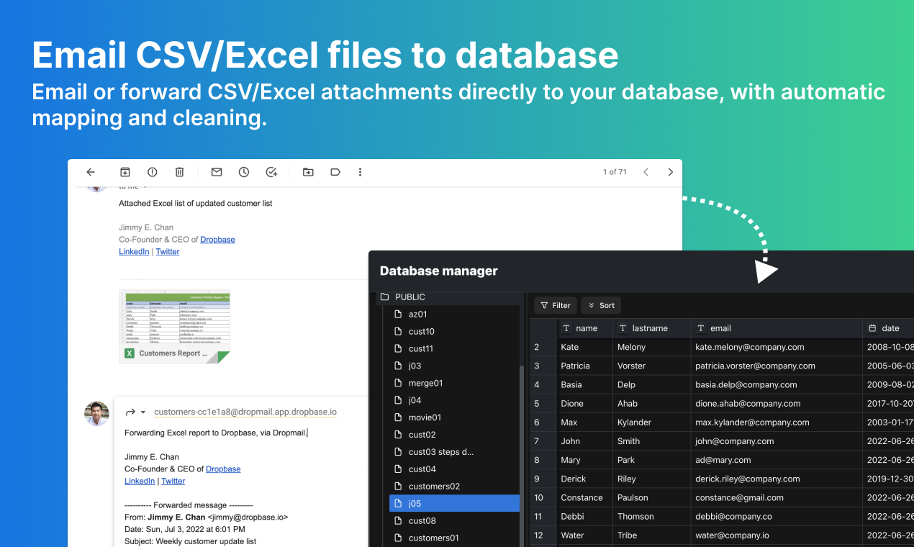Apply a label using the label icon

[335, 172]
